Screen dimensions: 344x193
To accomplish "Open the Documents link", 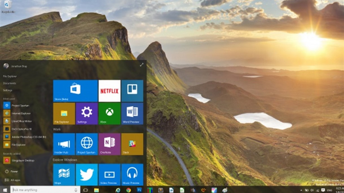I will point(9,83).
